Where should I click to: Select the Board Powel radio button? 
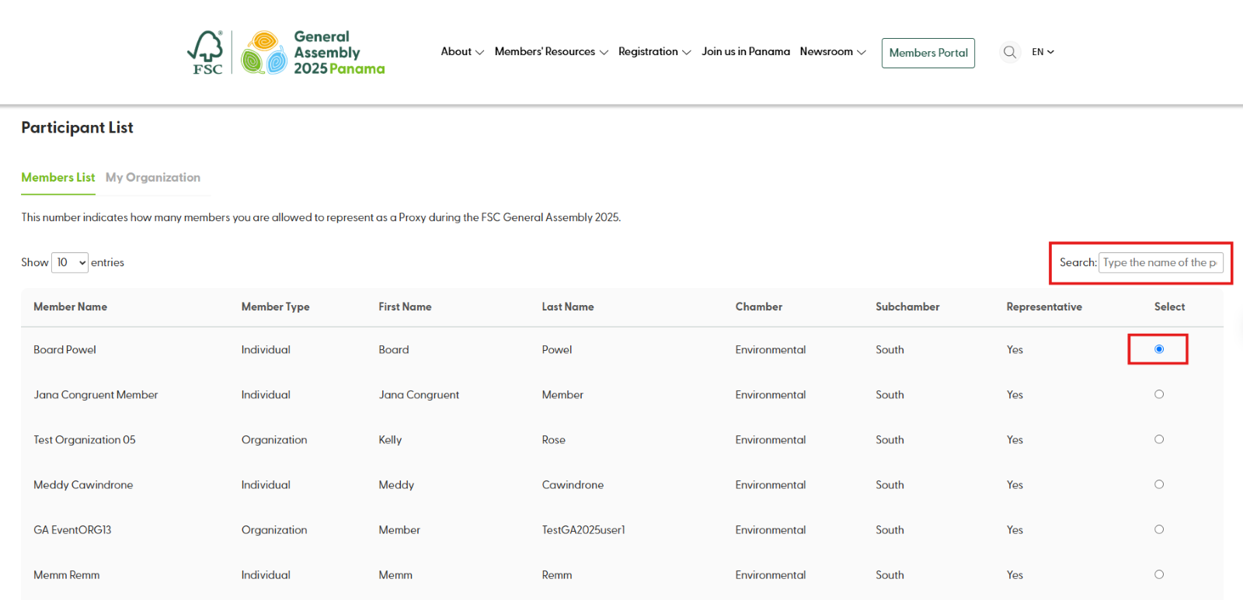click(1158, 349)
